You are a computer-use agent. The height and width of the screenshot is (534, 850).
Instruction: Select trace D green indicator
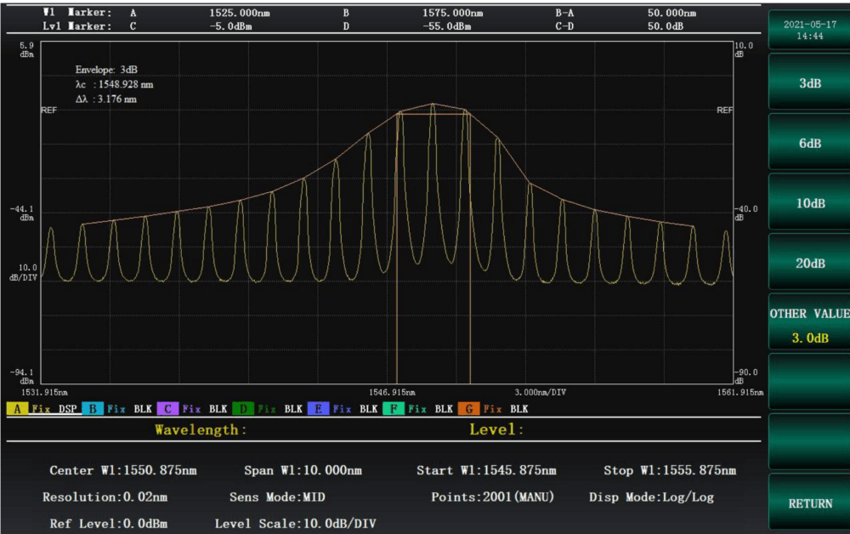pos(242,409)
